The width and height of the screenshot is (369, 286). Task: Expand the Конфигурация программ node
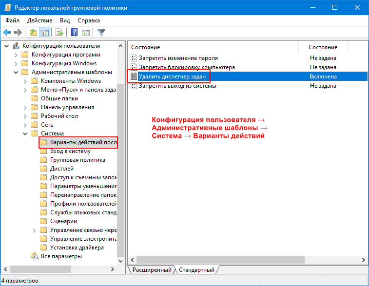click(x=16, y=55)
